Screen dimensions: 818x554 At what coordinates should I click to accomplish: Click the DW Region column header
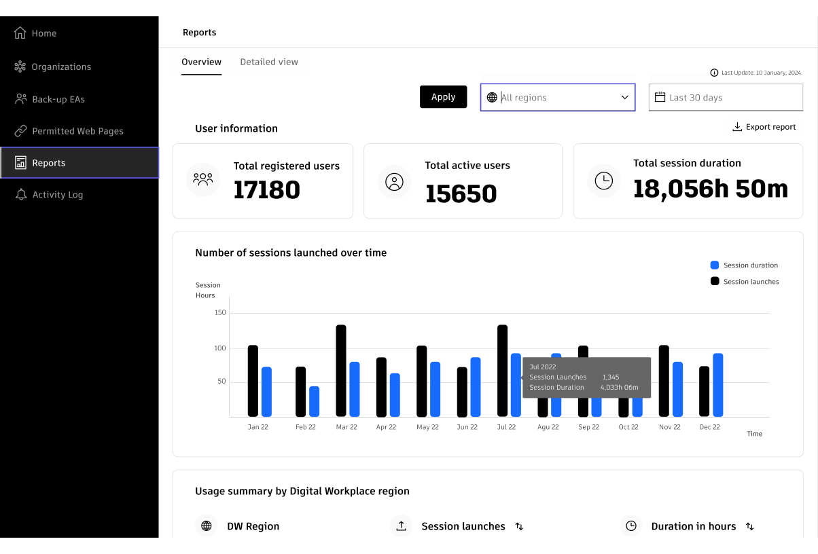pos(253,526)
